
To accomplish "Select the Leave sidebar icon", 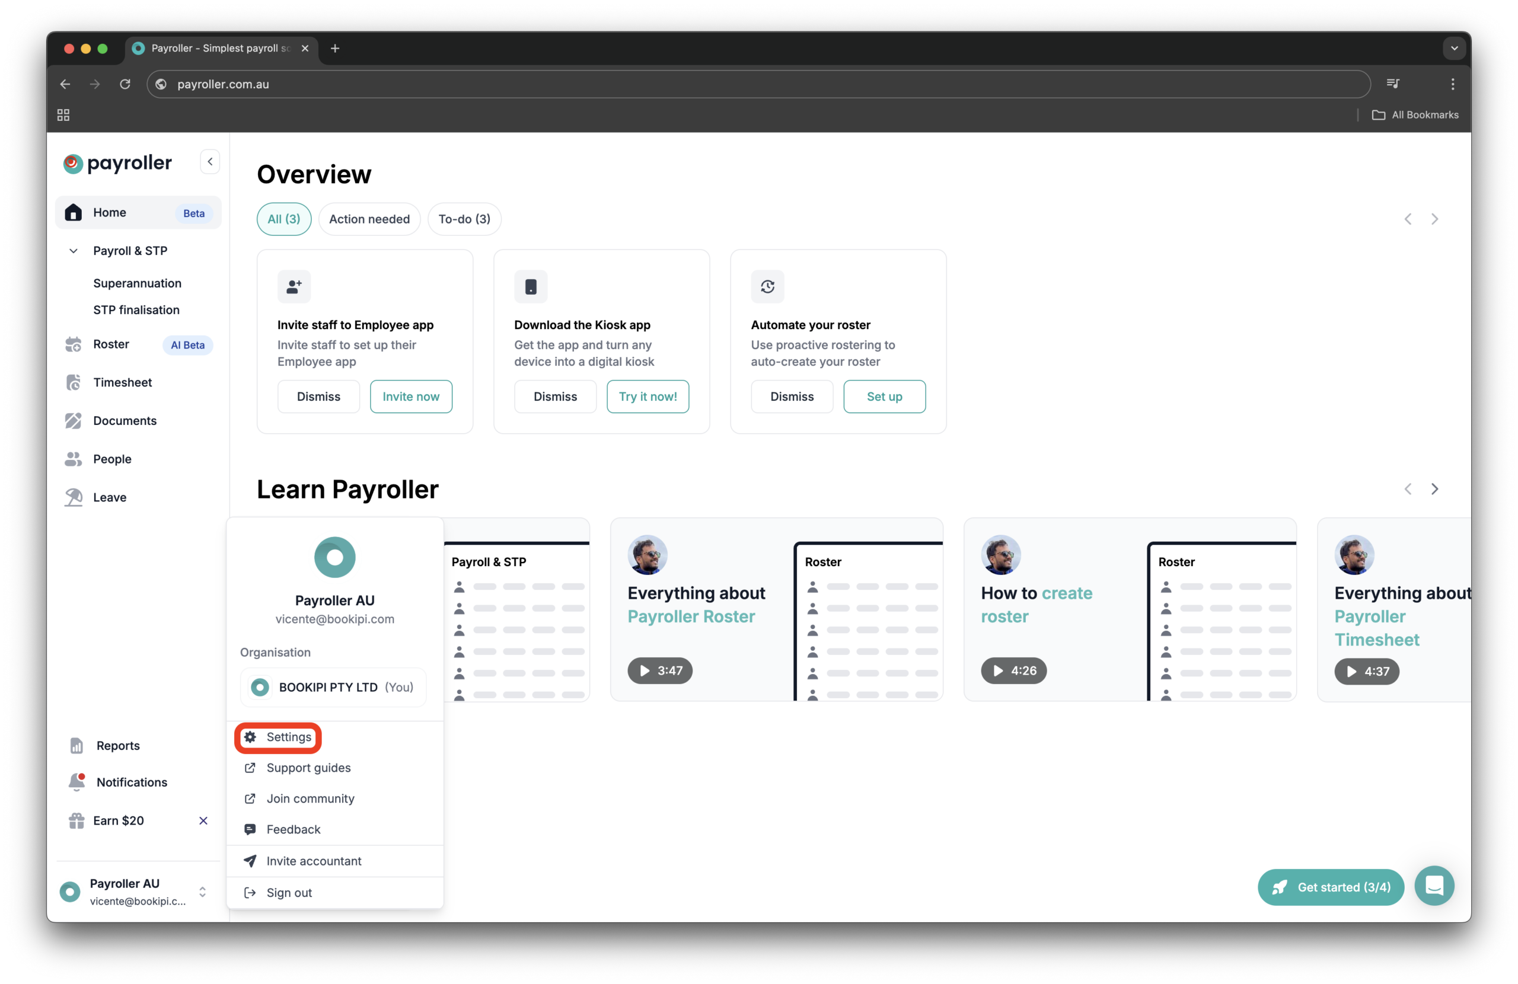I will [74, 497].
